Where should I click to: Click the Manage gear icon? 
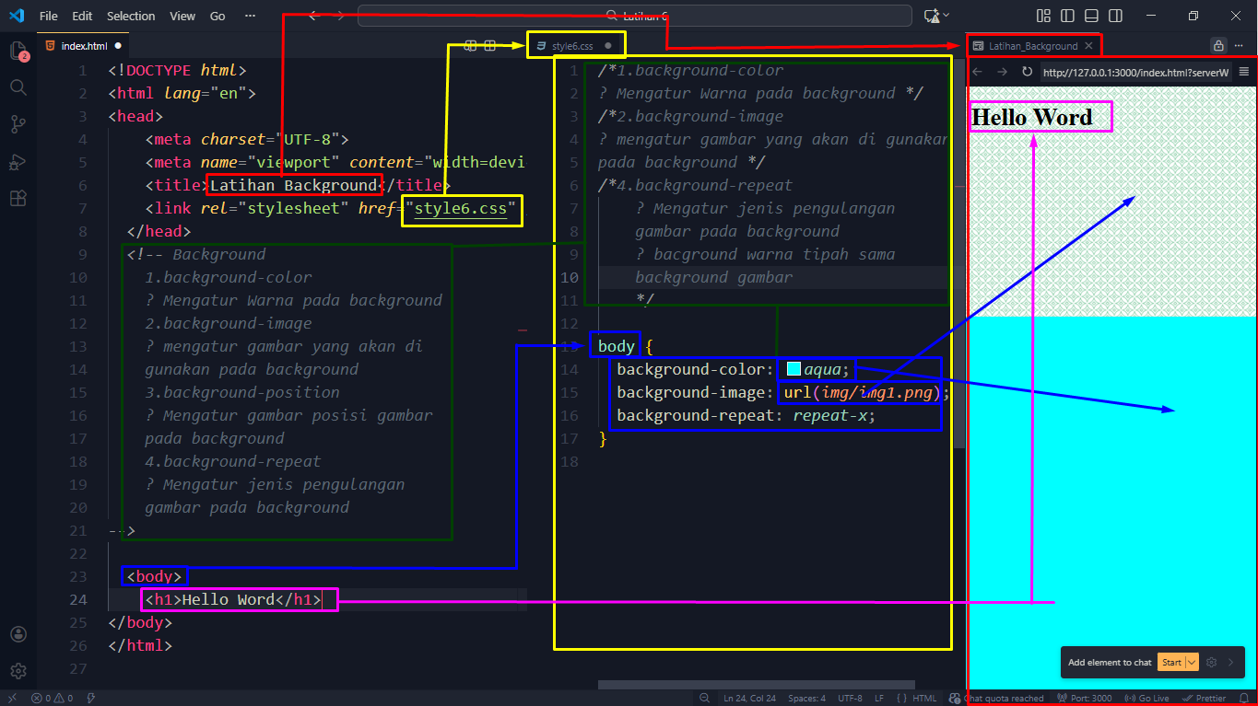pos(18,671)
